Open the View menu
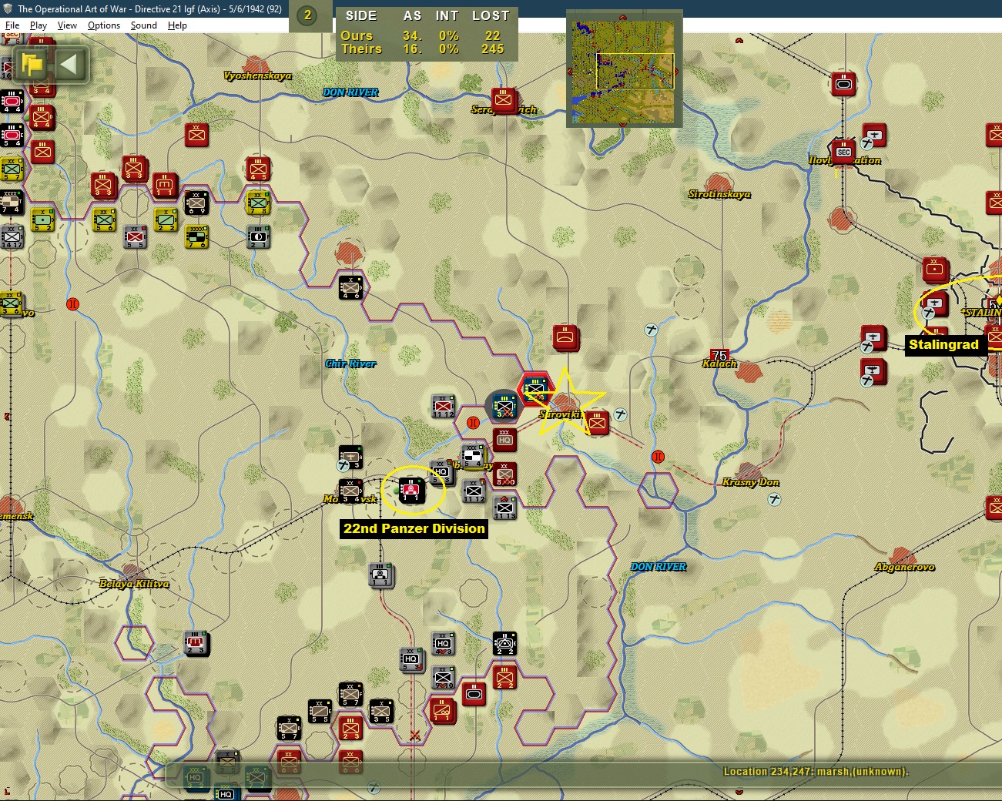Viewport: 1002px width, 801px height. [67, 25]
